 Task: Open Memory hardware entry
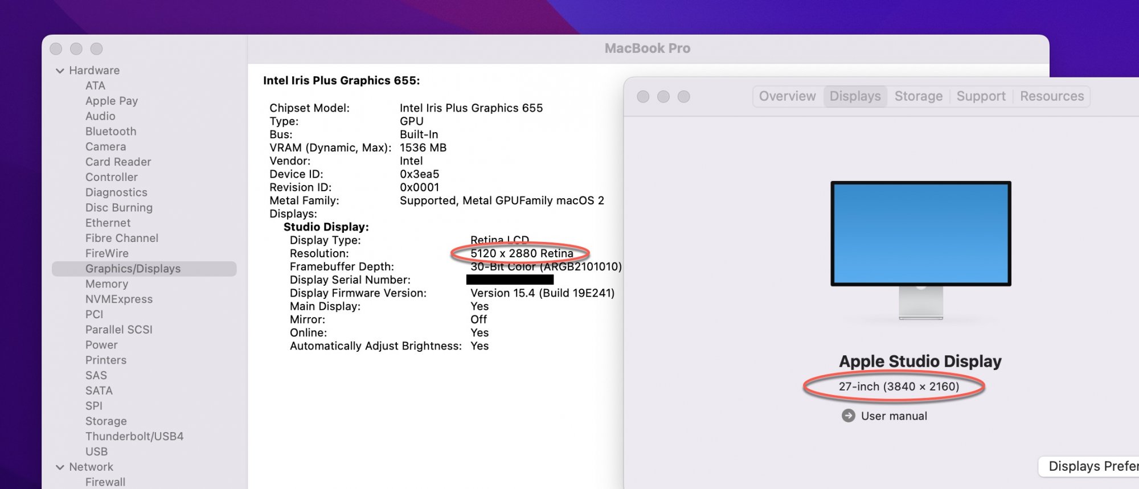coord(106,284)
